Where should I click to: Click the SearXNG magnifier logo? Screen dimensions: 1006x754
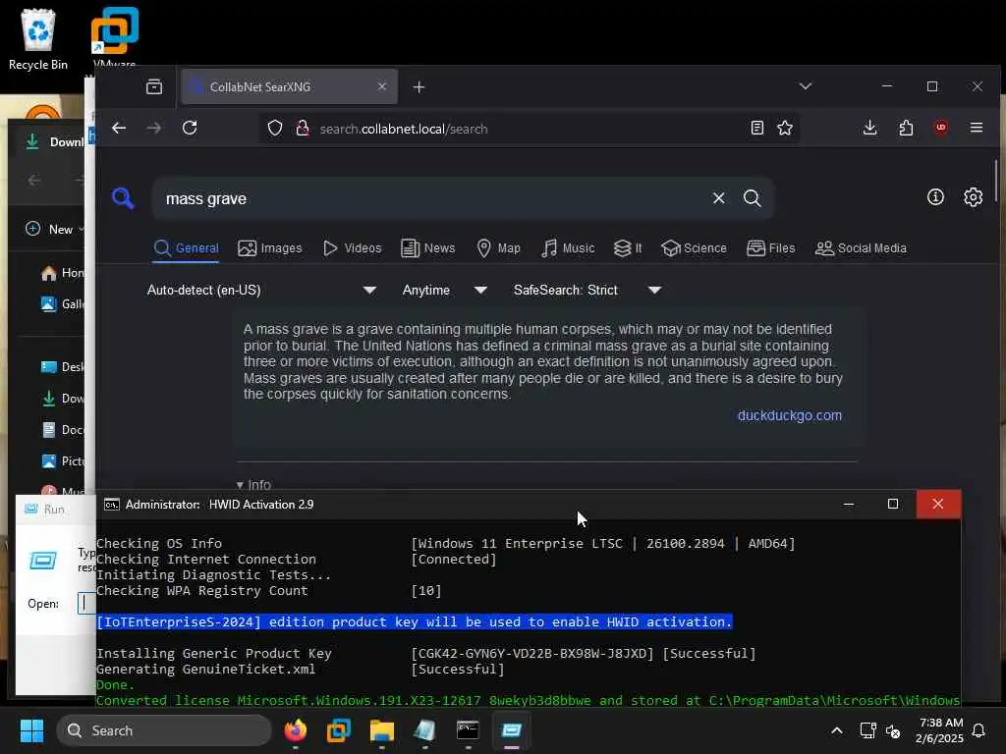123,198
